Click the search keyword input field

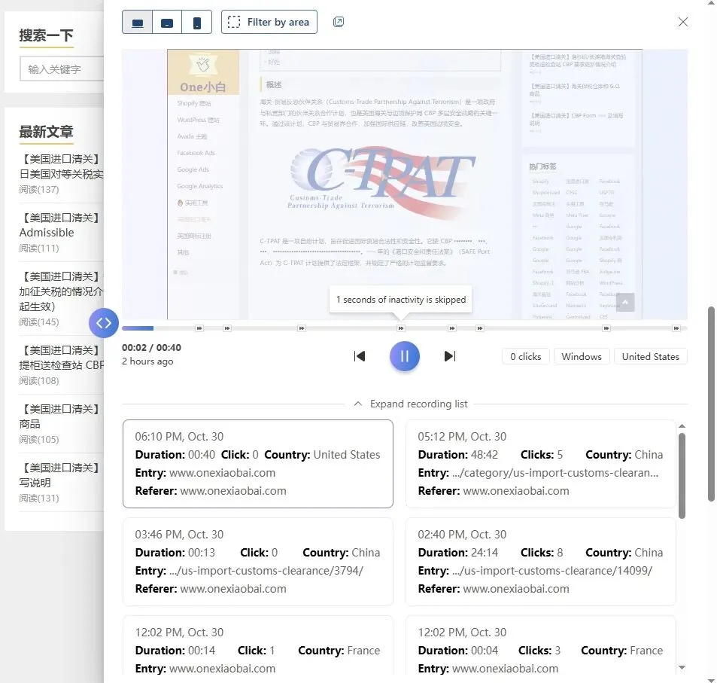(x=62, y=69)
